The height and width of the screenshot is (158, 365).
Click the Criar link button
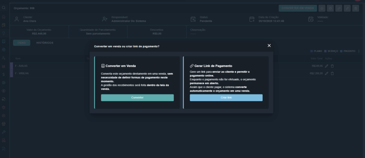tap(226, 98)
